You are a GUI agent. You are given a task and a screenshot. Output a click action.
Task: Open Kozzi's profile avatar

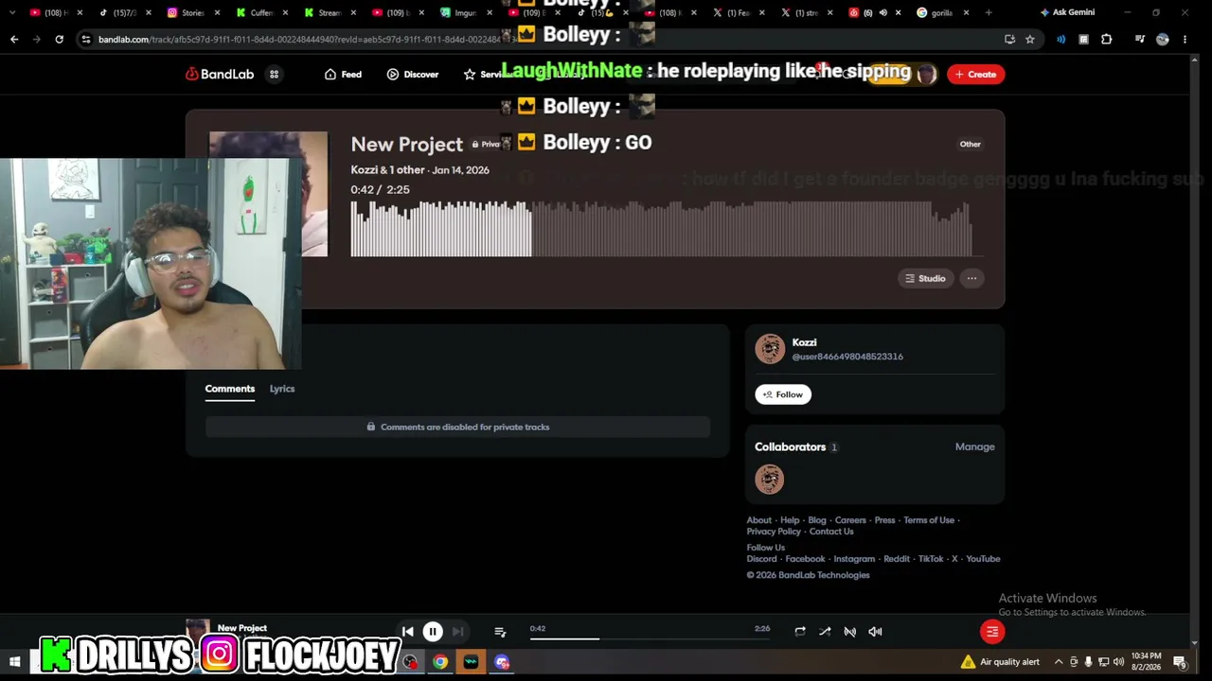pyautogui.click(x=770, y=349)
